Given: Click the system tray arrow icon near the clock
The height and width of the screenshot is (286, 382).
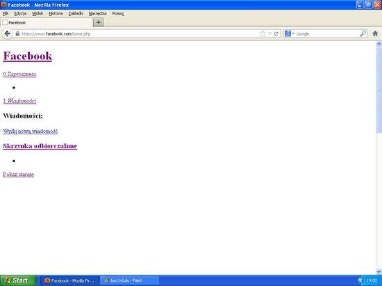Looking at the screenshot, I should click(x=360, y=280).
